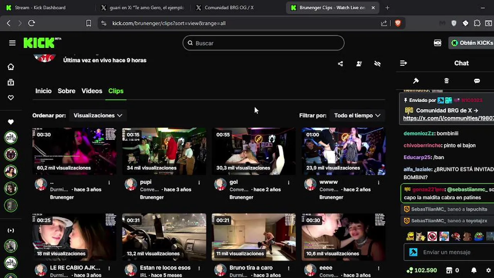Click the Brave shields lion icon
The height and width of the screenshot is (278, 494).
[398, 23]
